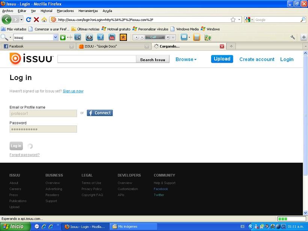
Task: Click the Google search magnifier icon
Action: [x=303, y=20]
